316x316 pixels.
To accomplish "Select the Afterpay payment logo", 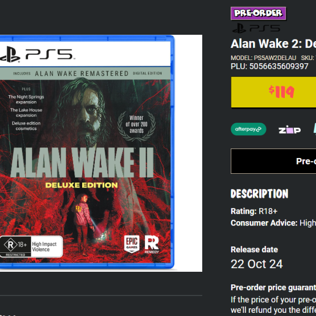I will 248,129.
